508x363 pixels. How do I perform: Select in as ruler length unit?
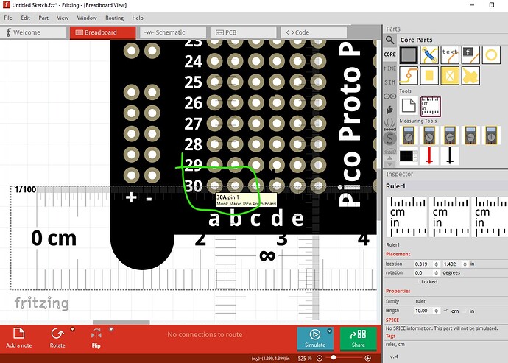click(x=466, y=311)
